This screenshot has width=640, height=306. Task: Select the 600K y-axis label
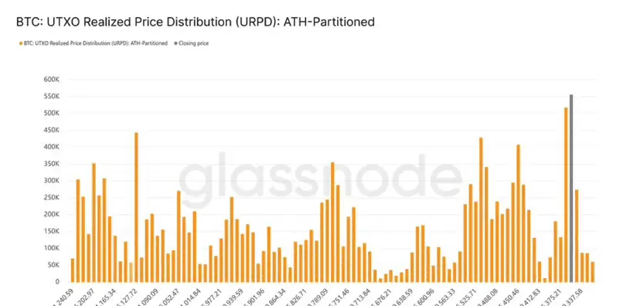click(52, 80)
